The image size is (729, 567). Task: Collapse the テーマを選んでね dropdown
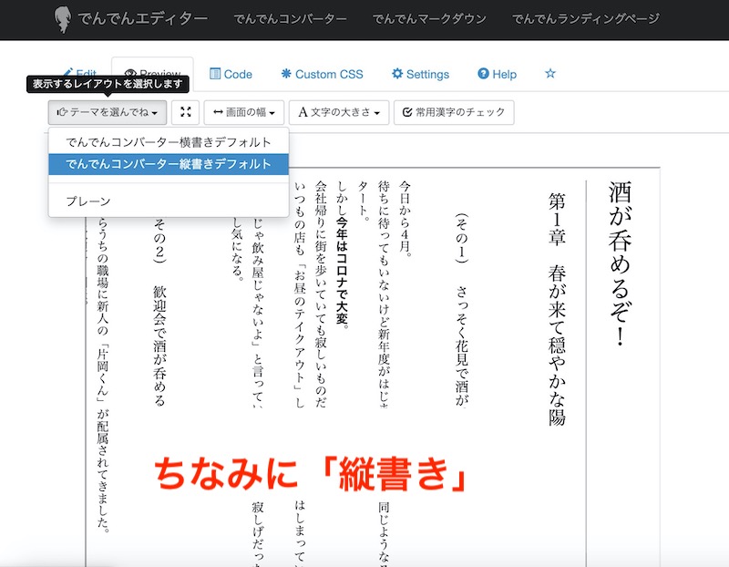tap(108, 112)
